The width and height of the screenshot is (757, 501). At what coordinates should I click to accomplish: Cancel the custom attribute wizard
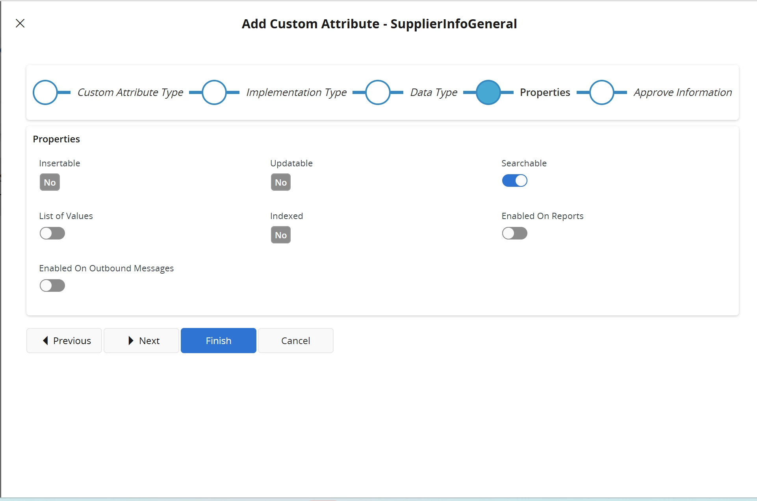coord(295,341)
